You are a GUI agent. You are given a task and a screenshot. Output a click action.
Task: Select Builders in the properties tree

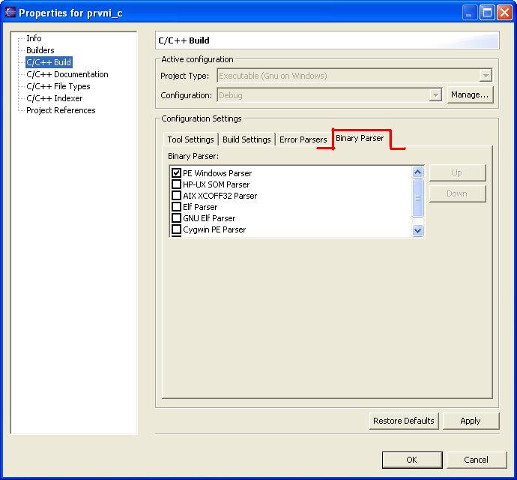[x=40, y=50]
